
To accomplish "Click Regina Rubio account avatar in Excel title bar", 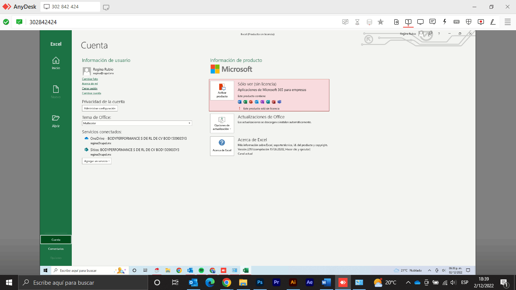I will (x=421, y=34).
